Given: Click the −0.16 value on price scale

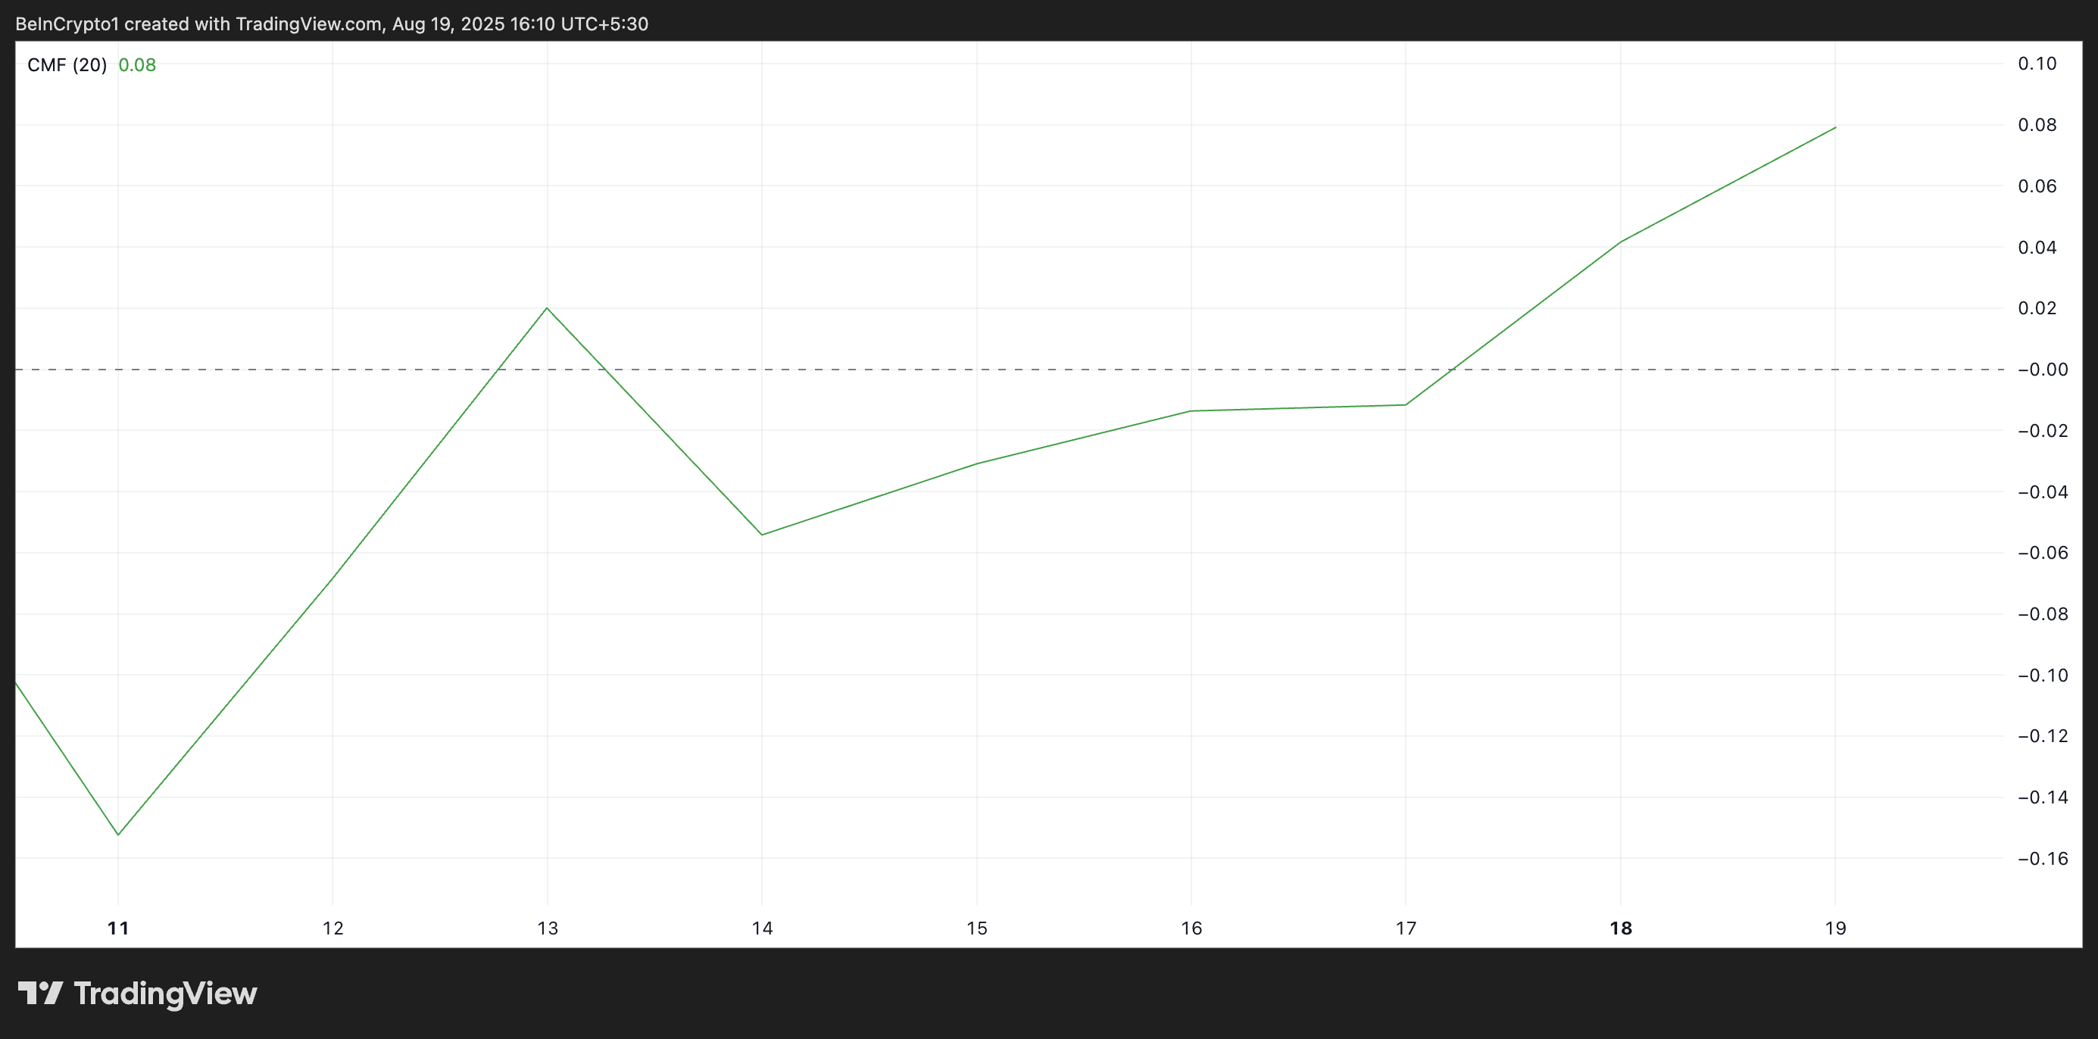Looking at the screenshot, I should point(2043,858).
